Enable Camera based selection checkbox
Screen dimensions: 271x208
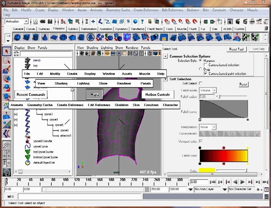(206, 65)
